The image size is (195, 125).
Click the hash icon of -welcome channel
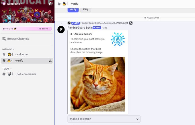[4, 54]
